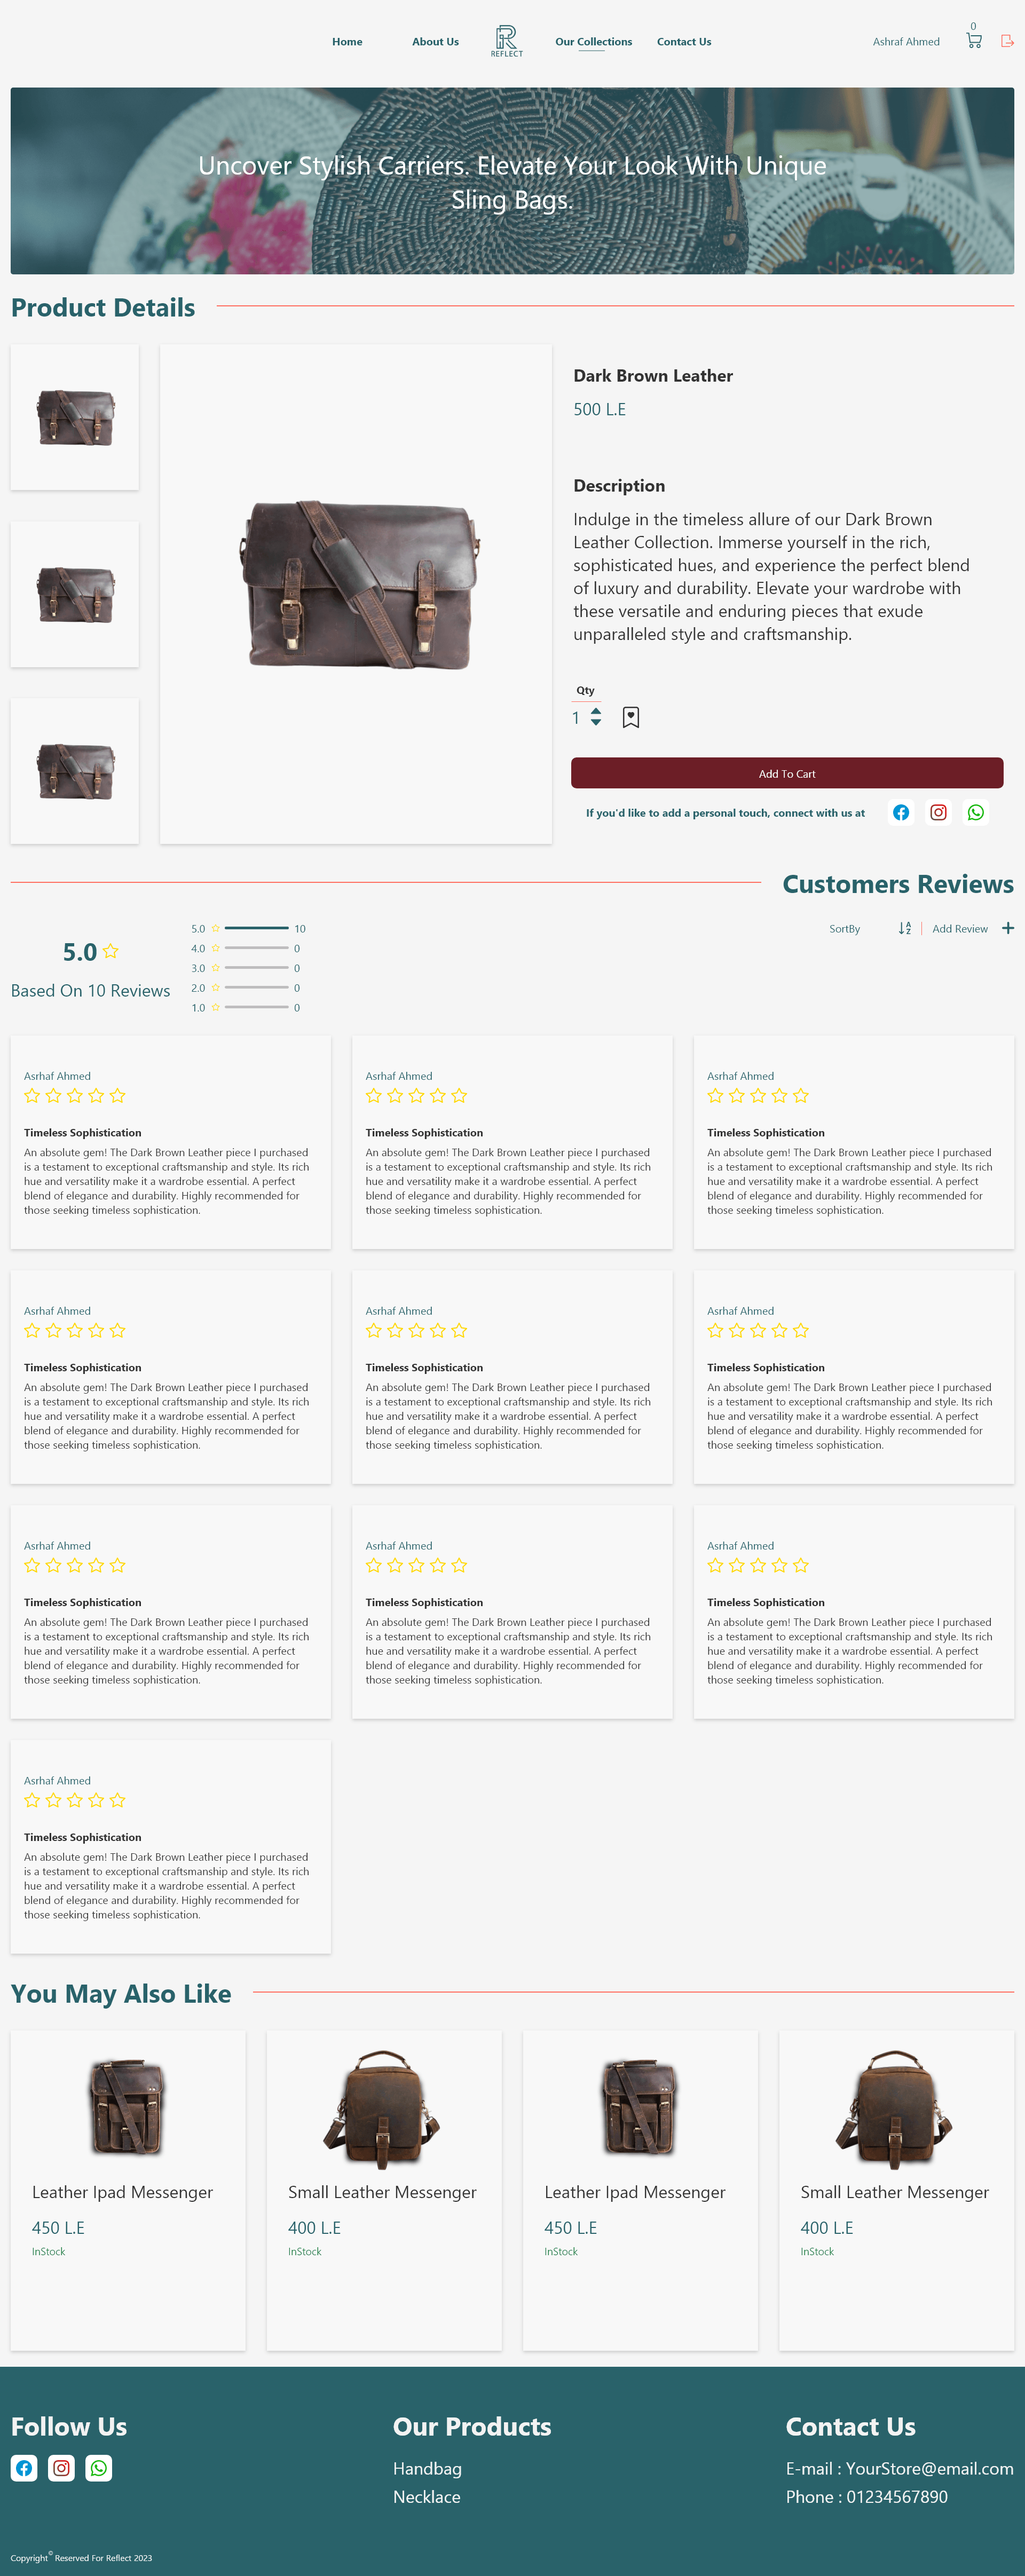Viewport: 1025px width, 2576px height.
Task: Open Instagram link under Add To Cart
Action: point(938,812)
